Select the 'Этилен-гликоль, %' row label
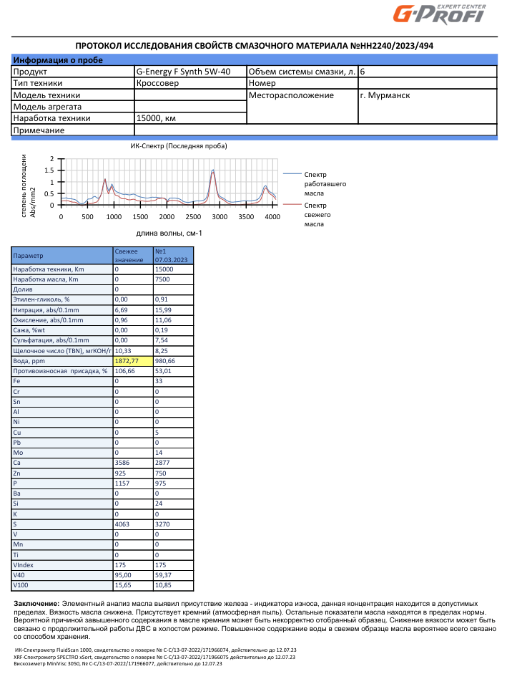Image resolution: width=517 pixels, height=674 pixels. 41,299
